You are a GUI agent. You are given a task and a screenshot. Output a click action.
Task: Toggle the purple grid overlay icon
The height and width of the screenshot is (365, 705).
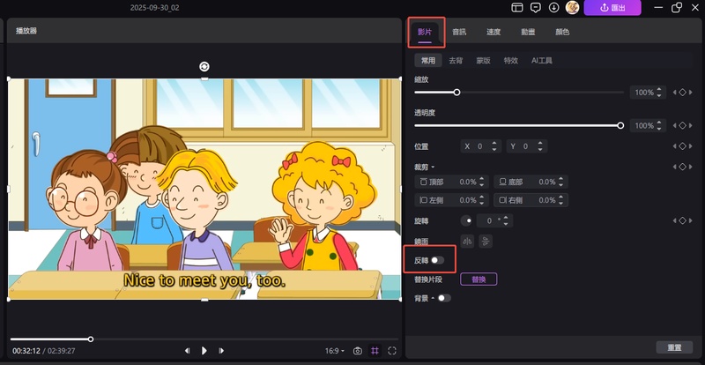click(x=375, y=351)
